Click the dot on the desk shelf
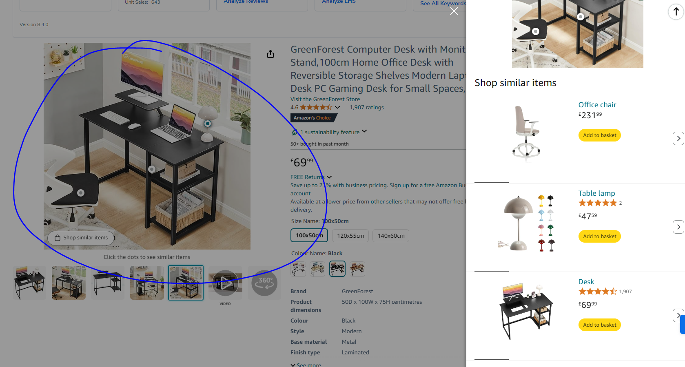Image resolution: width=685 pixels, height=367 pixels. pyautogui.click(x=152, y=169)
